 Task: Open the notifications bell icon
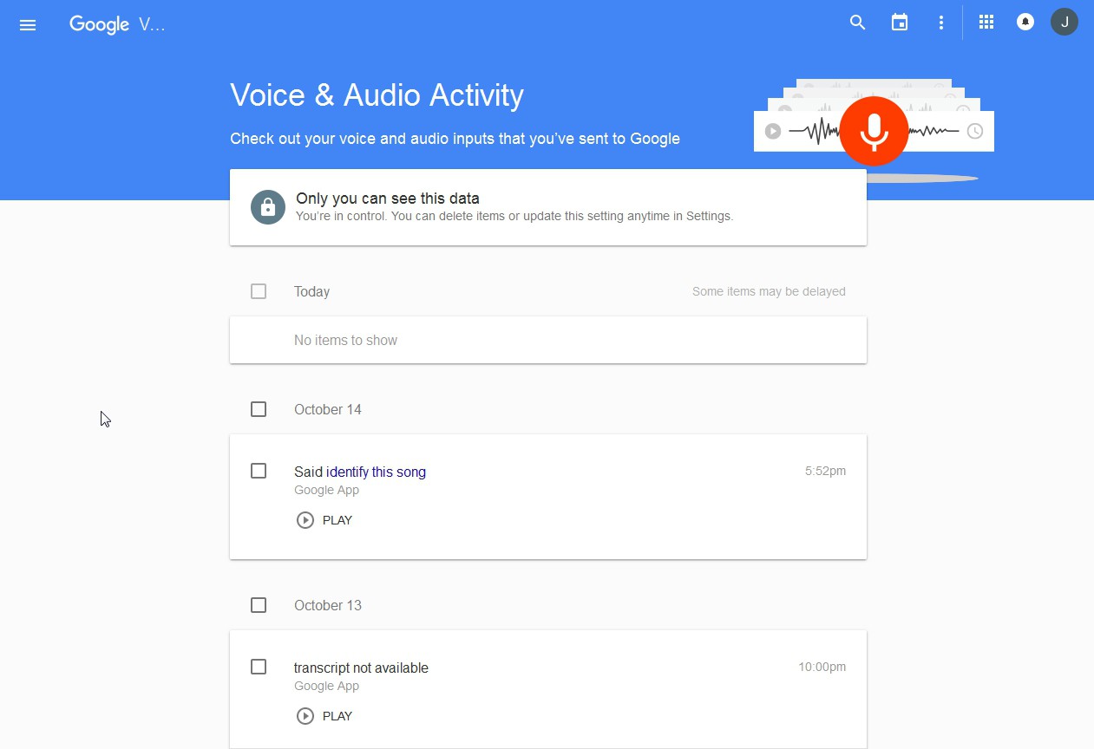[1025, 23]
